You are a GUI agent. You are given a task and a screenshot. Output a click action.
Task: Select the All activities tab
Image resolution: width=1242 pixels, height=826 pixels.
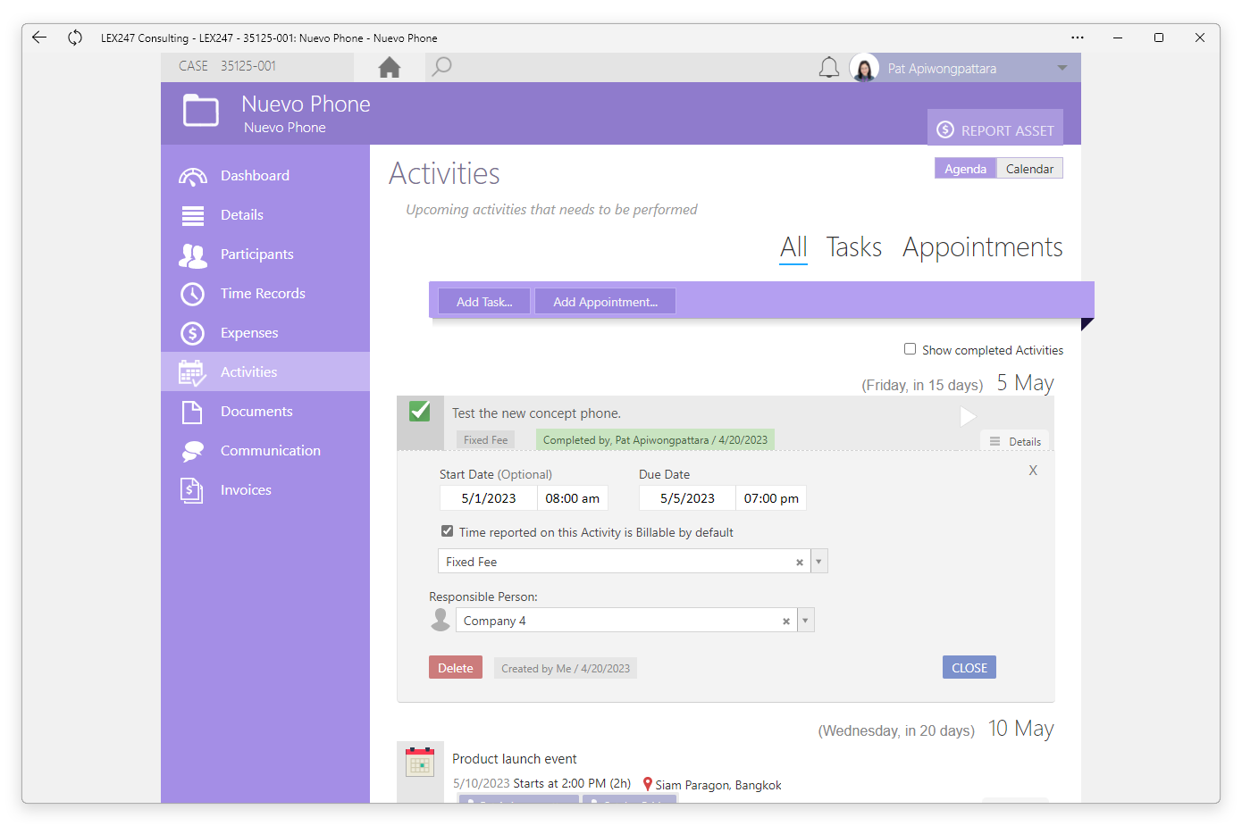pyautogui.click(x=793, y=247)
